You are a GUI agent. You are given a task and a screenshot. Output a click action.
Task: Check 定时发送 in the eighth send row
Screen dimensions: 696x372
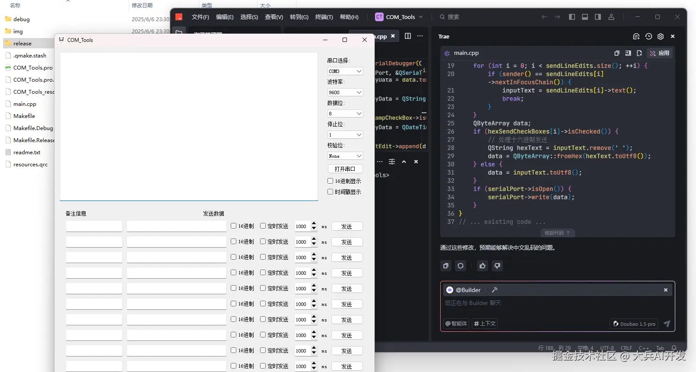pos(263,335)
